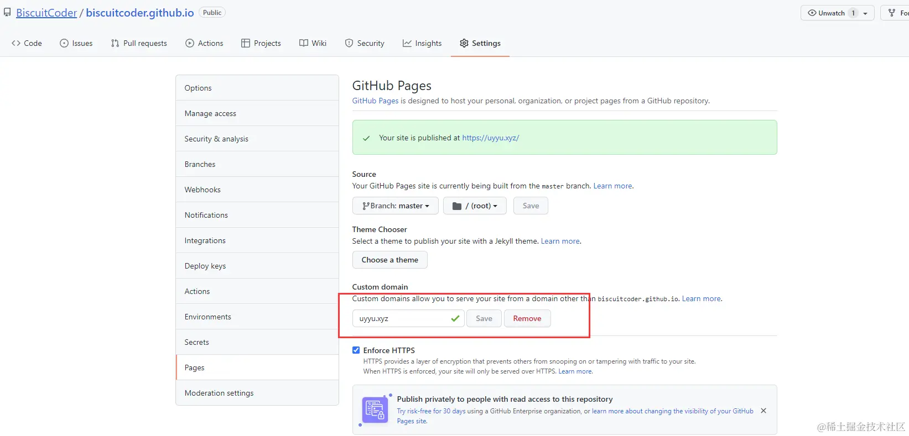Screen dimensions: 909x436
Task: Open Webhooks settings
Action: click(257, 190)
